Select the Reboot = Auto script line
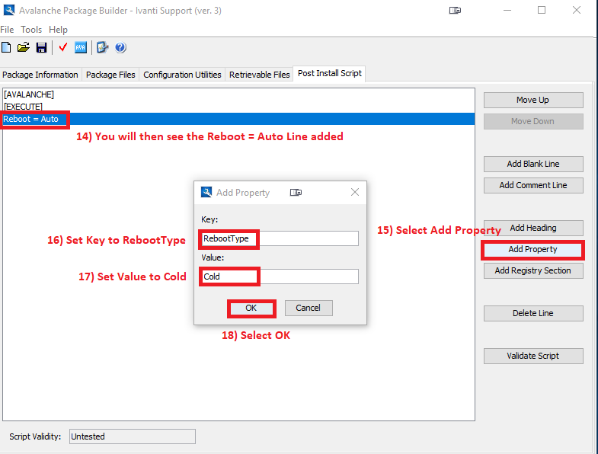Screen dimensions: 598x454 tap(238, 119)
